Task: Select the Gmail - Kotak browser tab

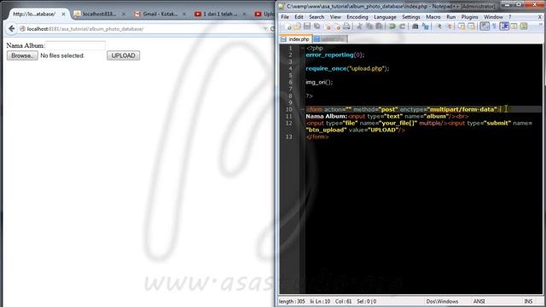Action: tap(160, 14)
